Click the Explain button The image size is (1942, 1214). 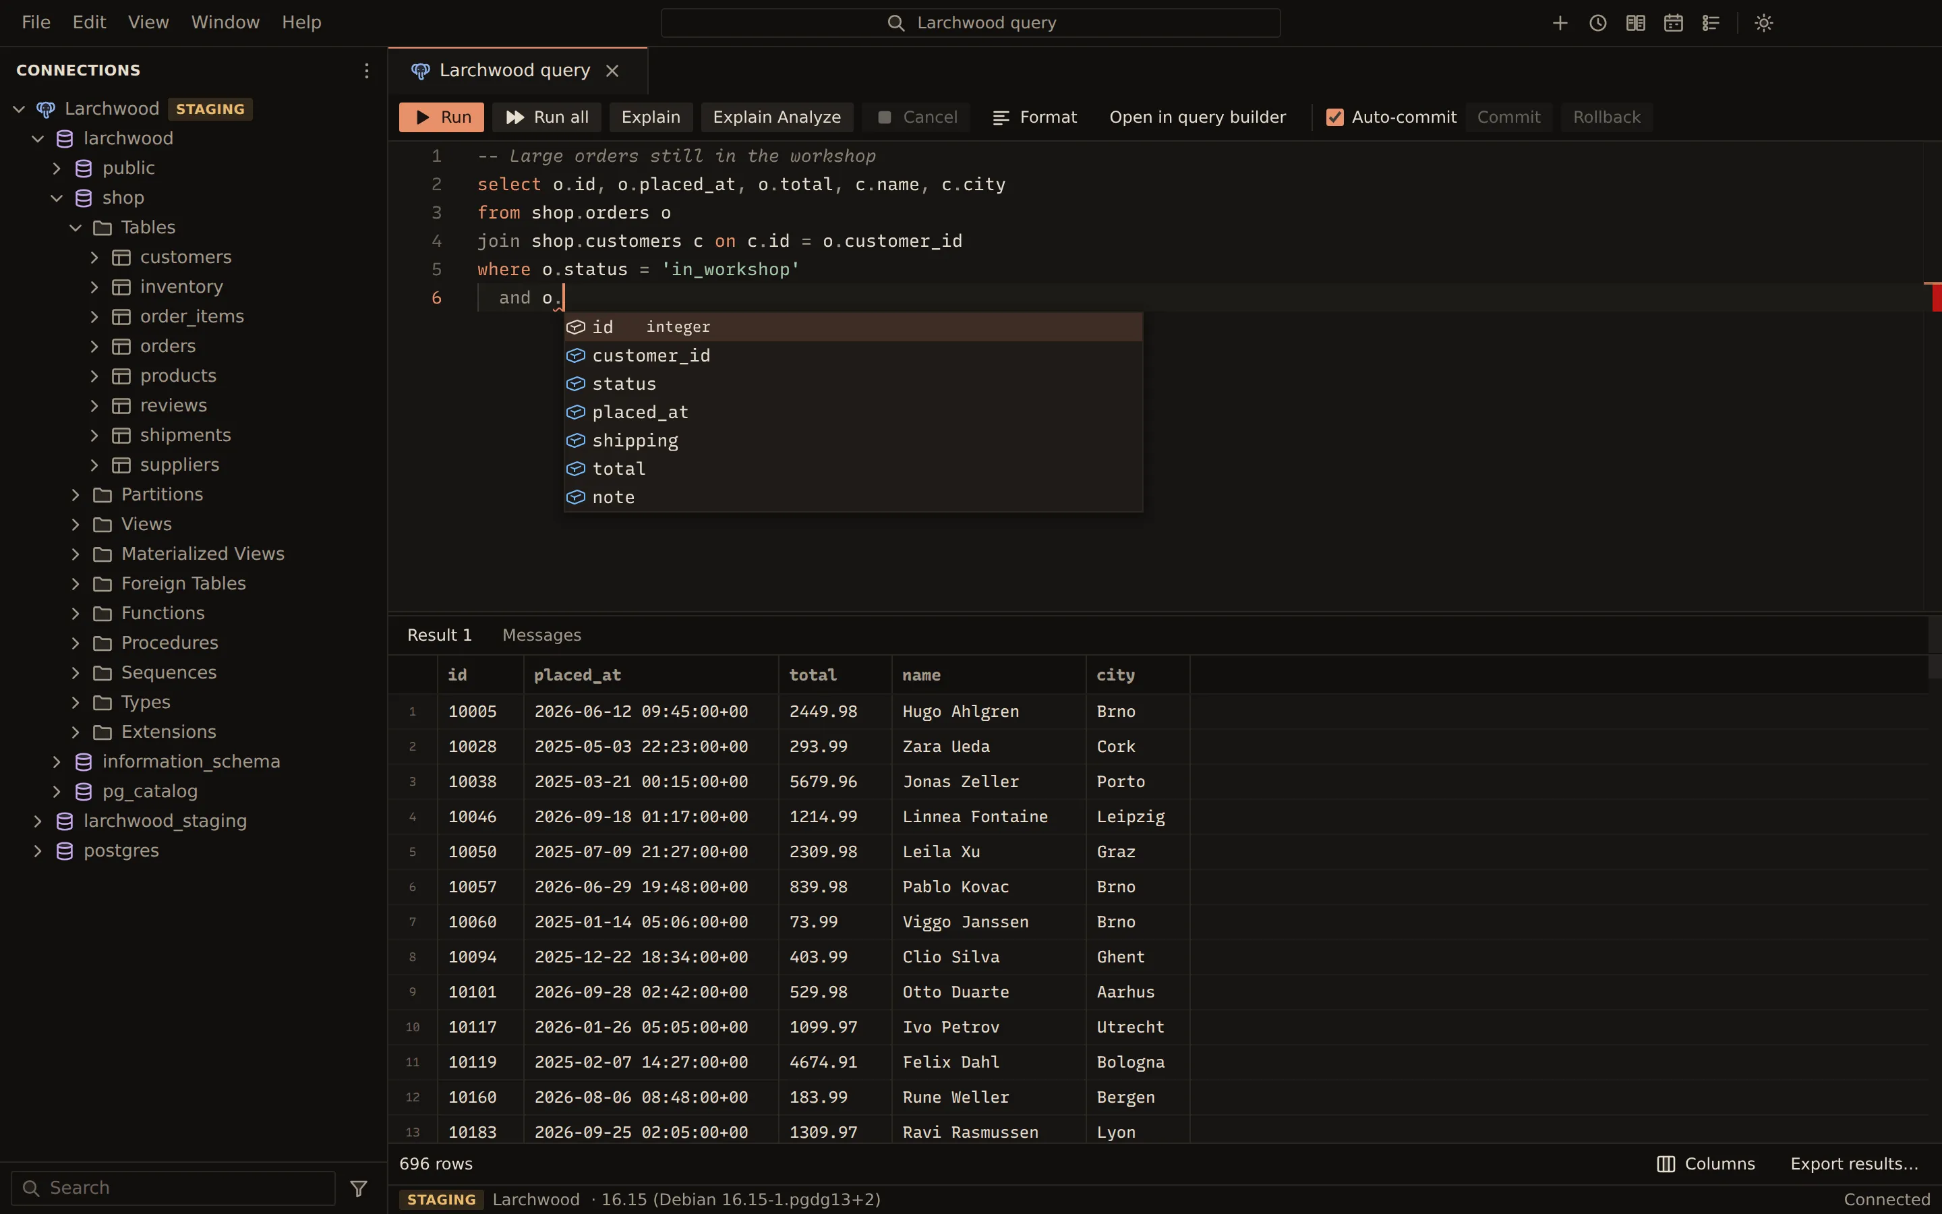click(651, 117)
